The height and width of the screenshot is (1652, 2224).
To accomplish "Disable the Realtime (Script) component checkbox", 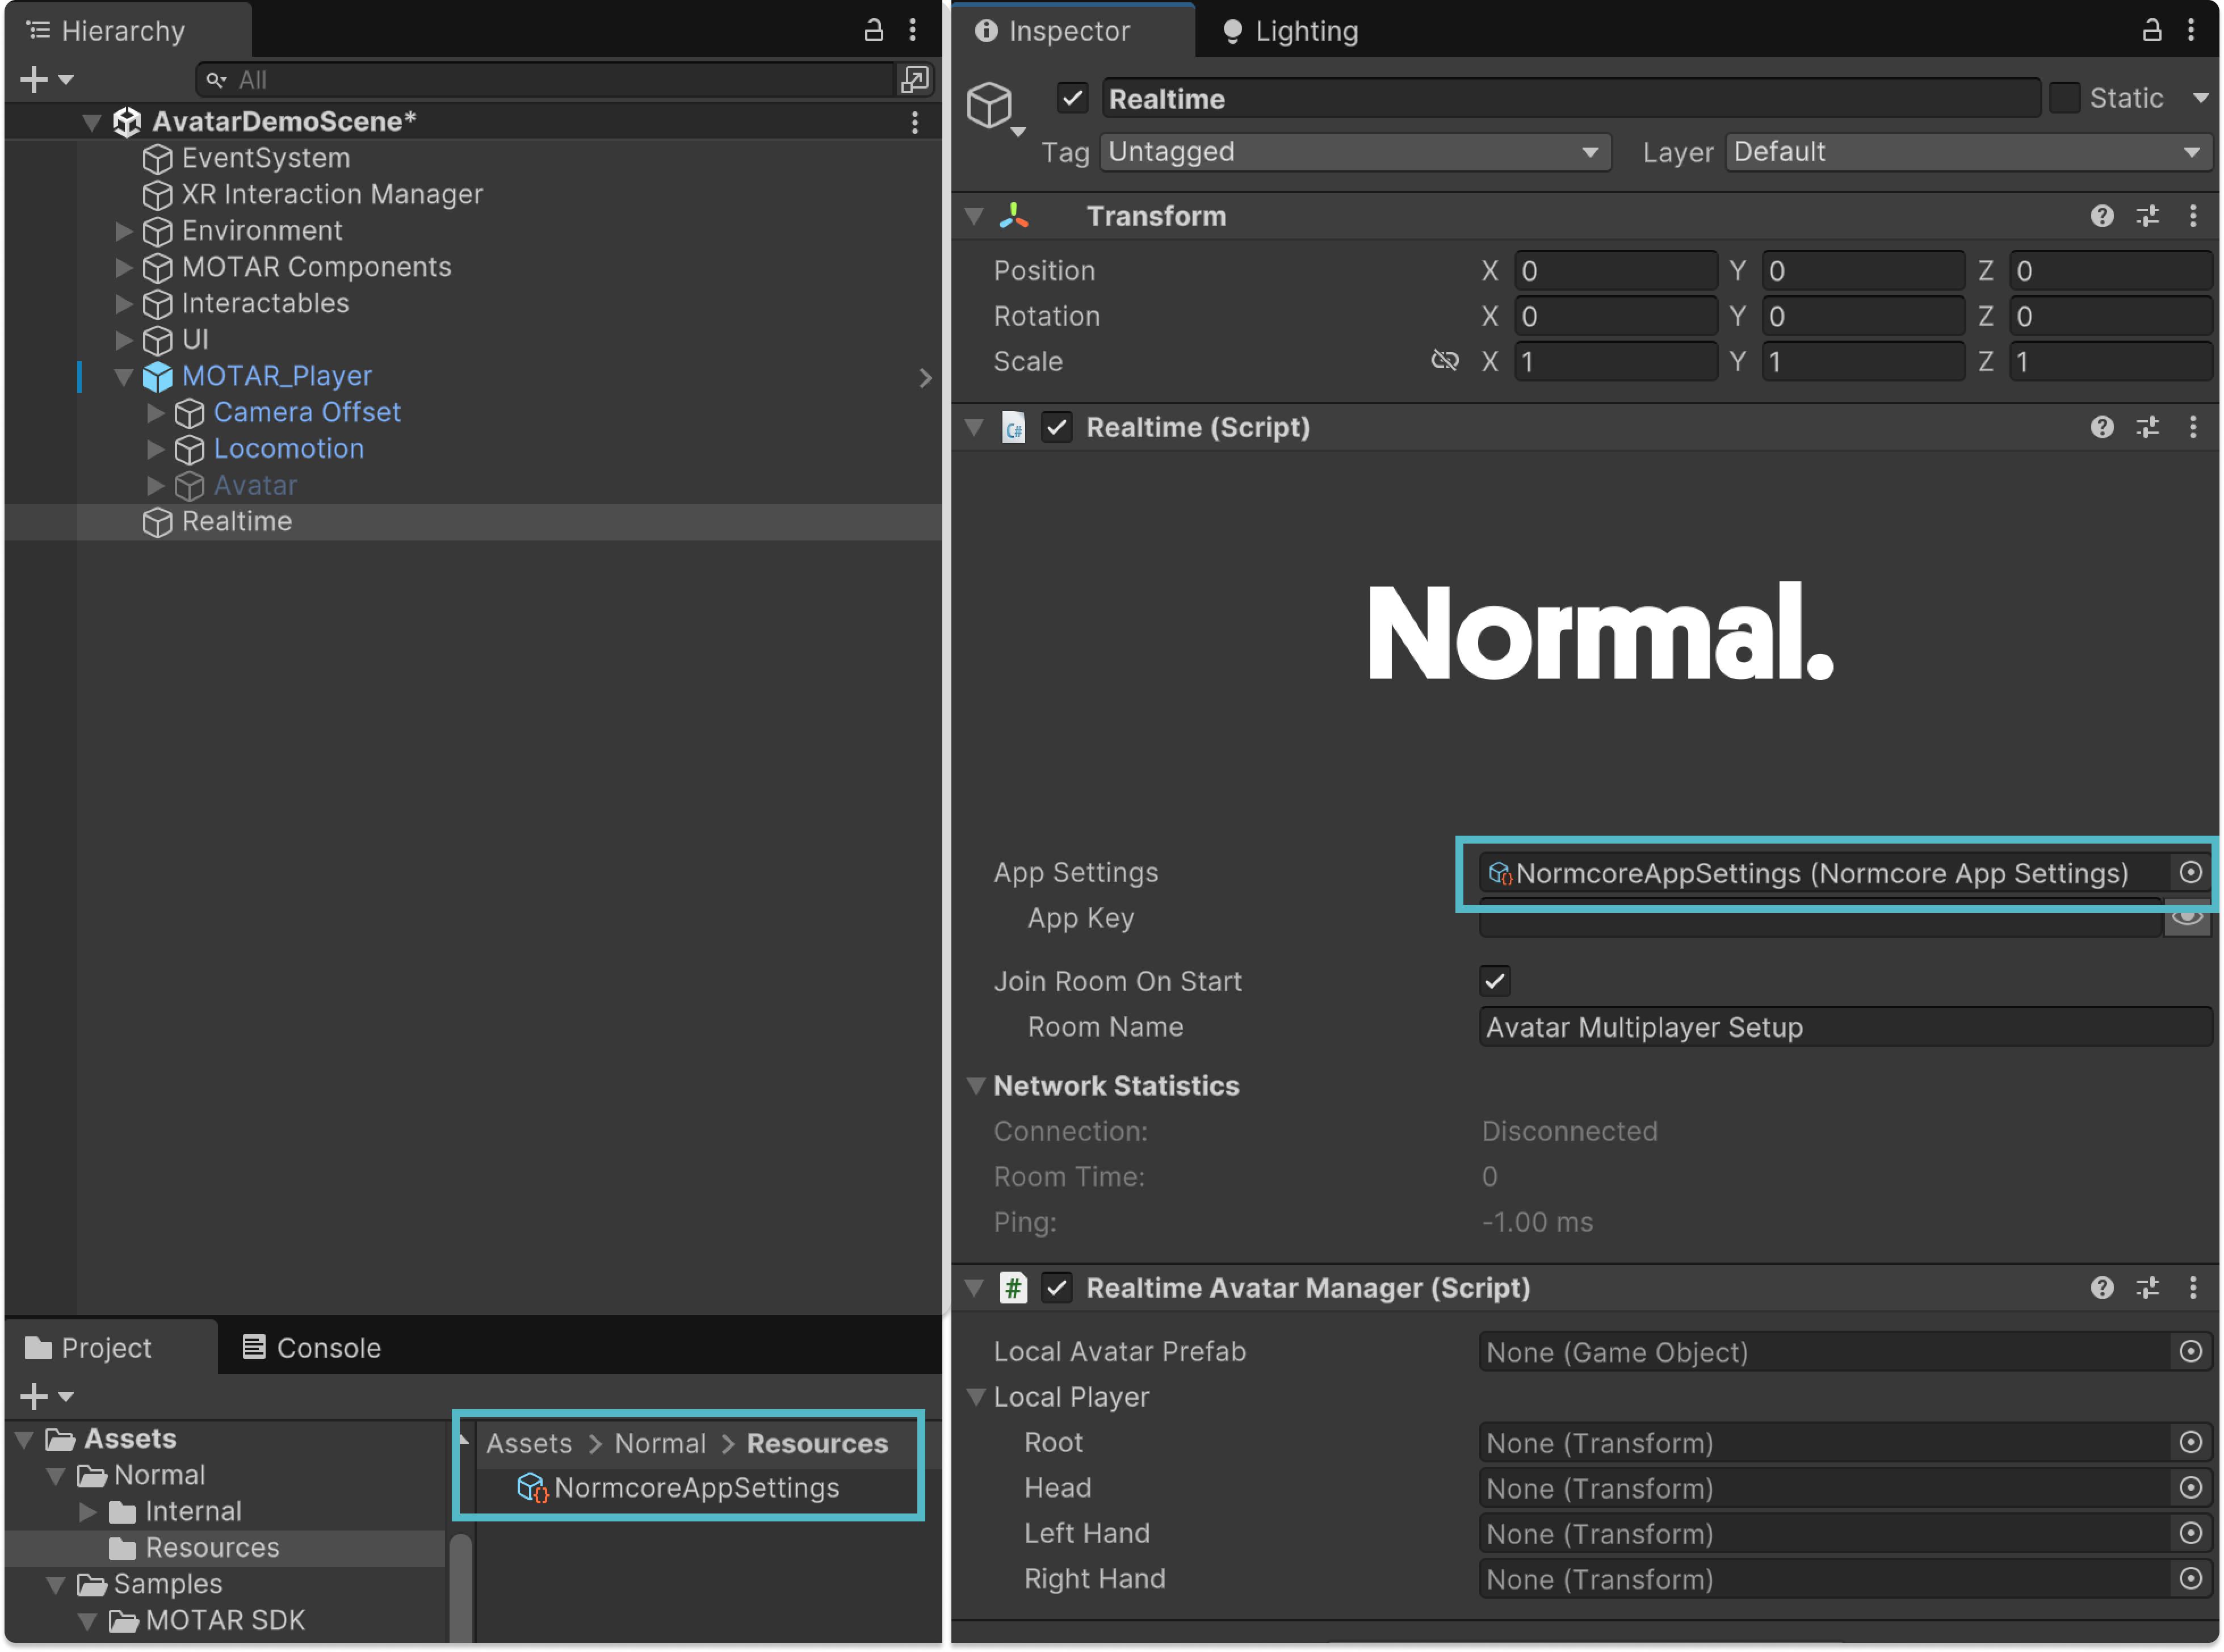I will point(1057,428).
